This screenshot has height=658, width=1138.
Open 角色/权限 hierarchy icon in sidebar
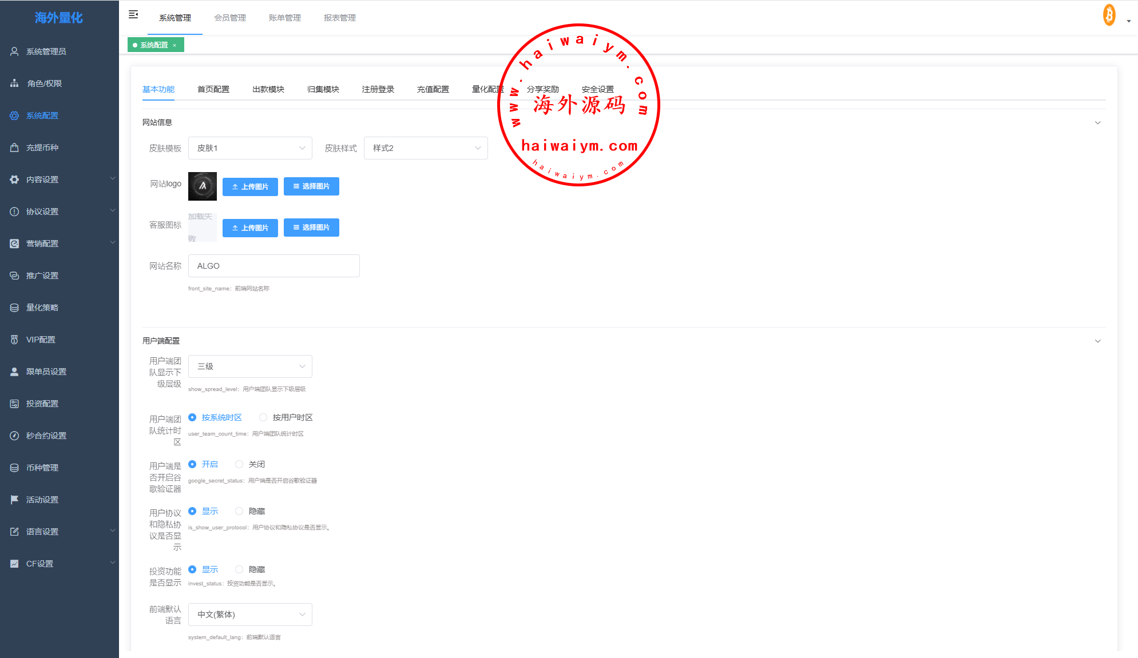[x=14, y=83]
